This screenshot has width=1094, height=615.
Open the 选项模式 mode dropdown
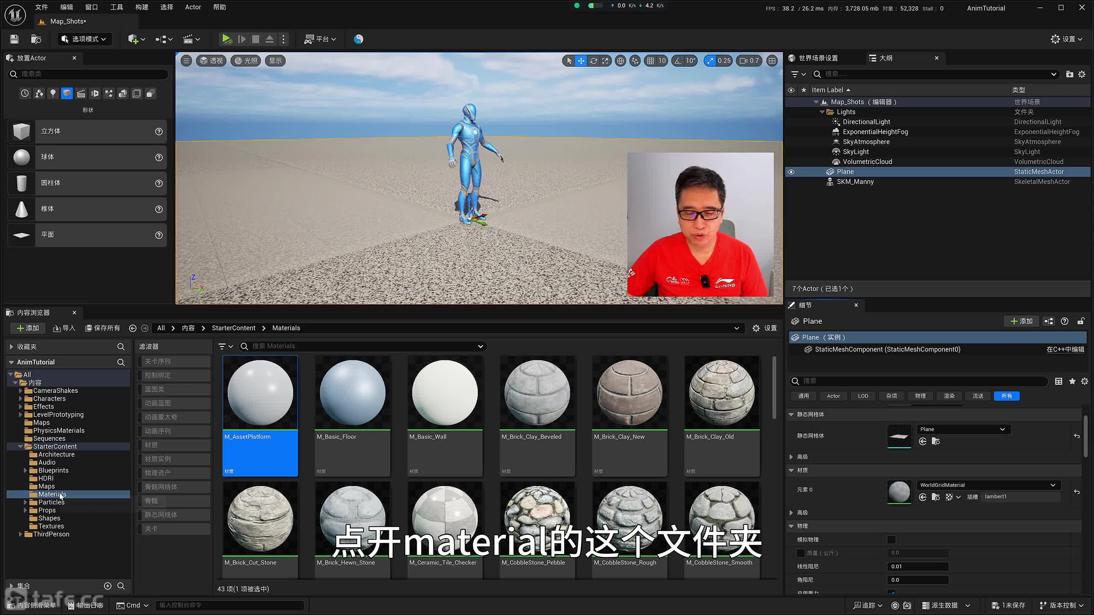tap(84, 39)
